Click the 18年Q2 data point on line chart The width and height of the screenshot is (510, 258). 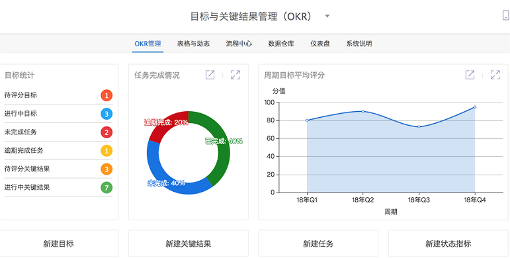pyautogui.click(x=362, y=111)
